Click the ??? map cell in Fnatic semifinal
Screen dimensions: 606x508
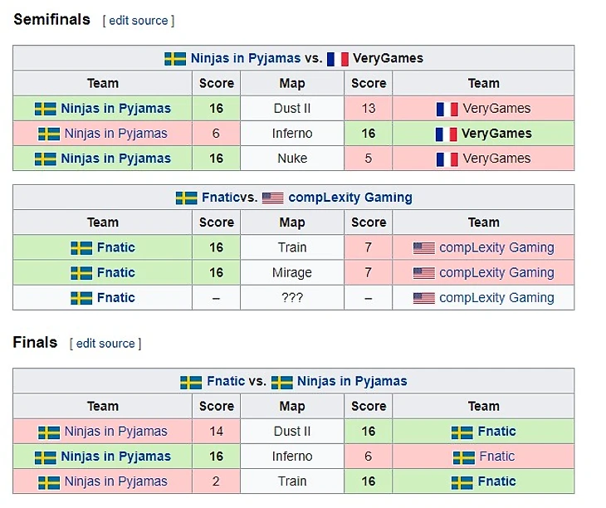tap(292, 298)
